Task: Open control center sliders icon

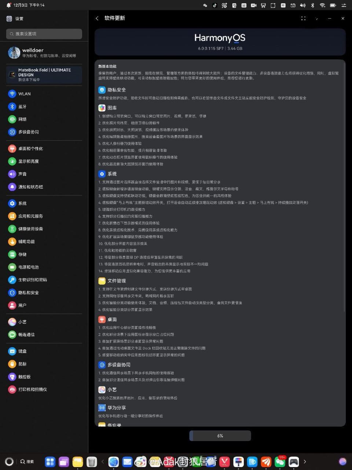Action: [344, 5]
